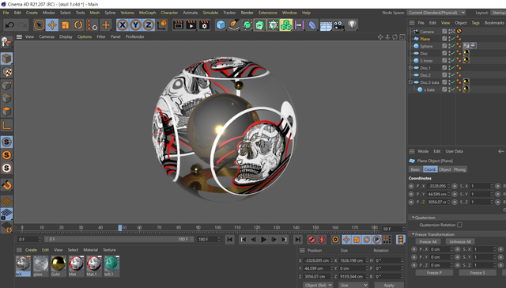Screen dimensions: 506x288
Task: Expand the Disc.1 object hierarchy
Action: coord(410,68)
